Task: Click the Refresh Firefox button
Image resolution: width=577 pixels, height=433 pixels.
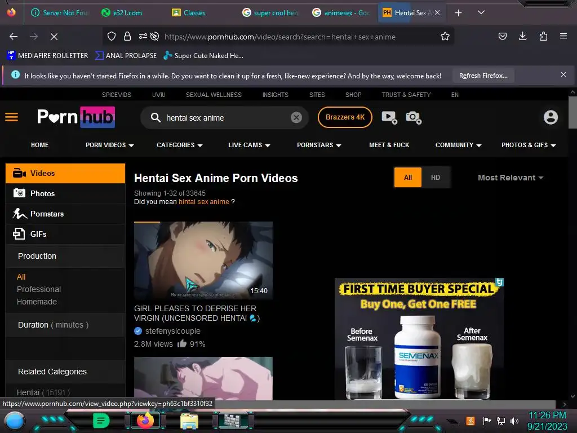Action: (x=483, y=76)
